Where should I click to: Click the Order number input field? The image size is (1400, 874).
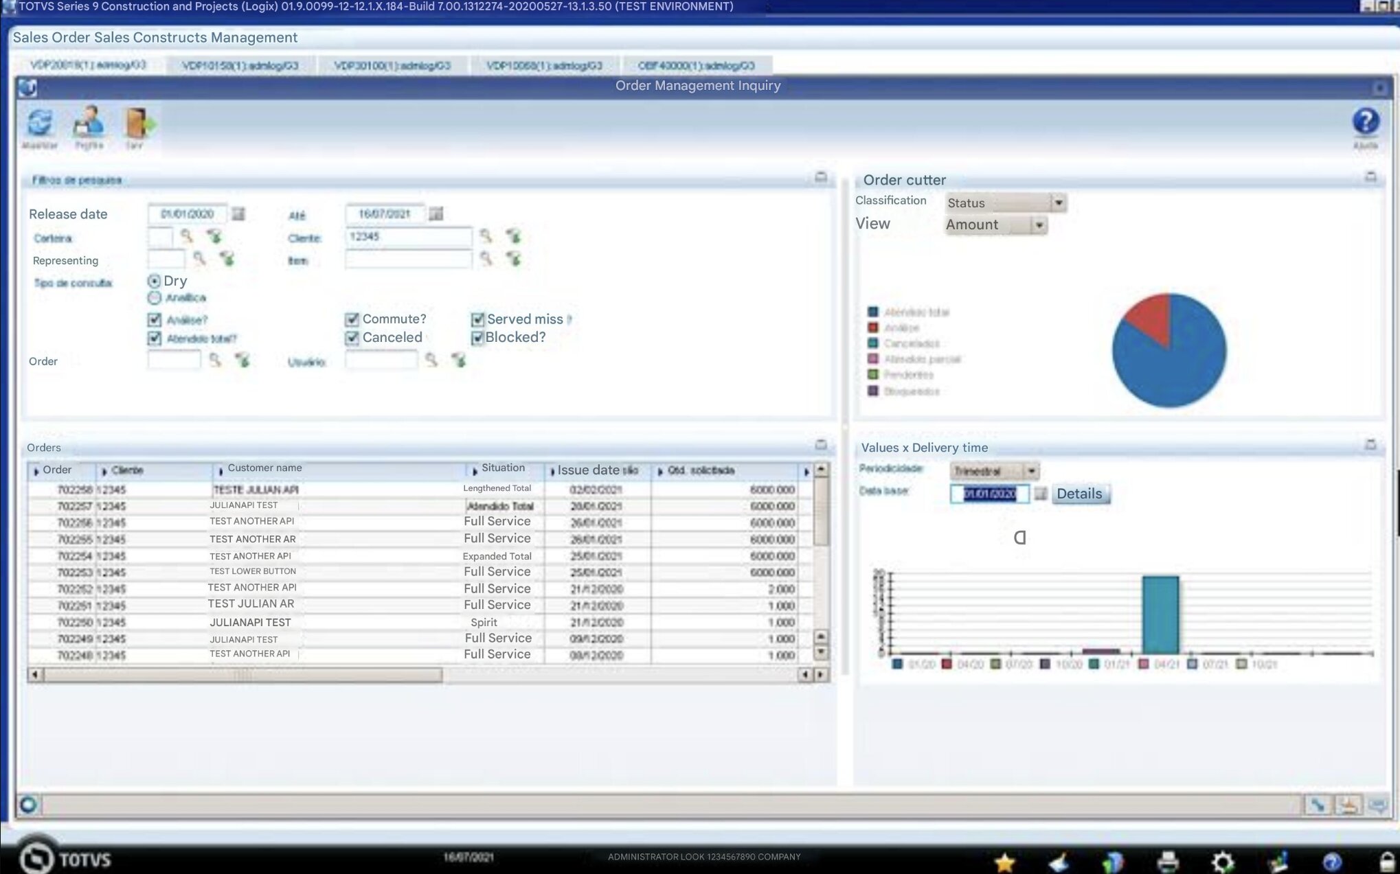(174, 360)
